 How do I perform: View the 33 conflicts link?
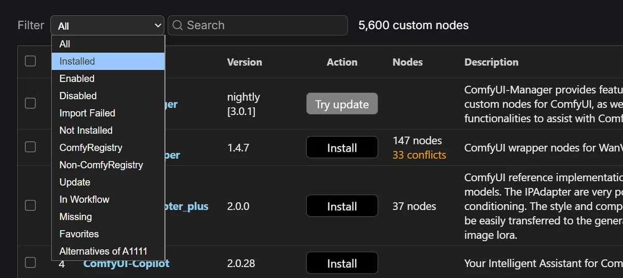(419, 155)
